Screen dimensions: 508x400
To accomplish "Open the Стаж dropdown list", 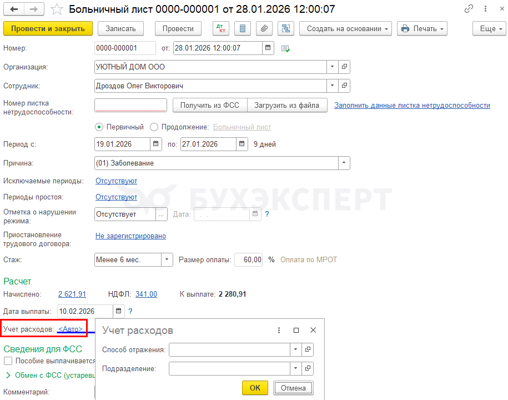I will (x=167, y=259).
